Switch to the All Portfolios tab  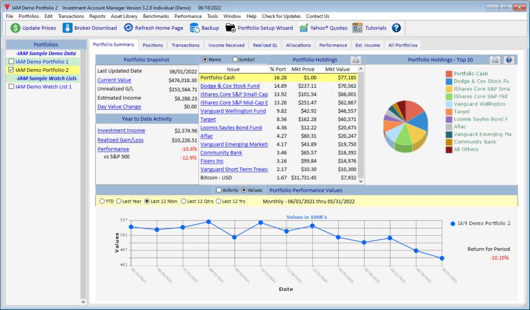pyautogui.click(x=403, y=45)
